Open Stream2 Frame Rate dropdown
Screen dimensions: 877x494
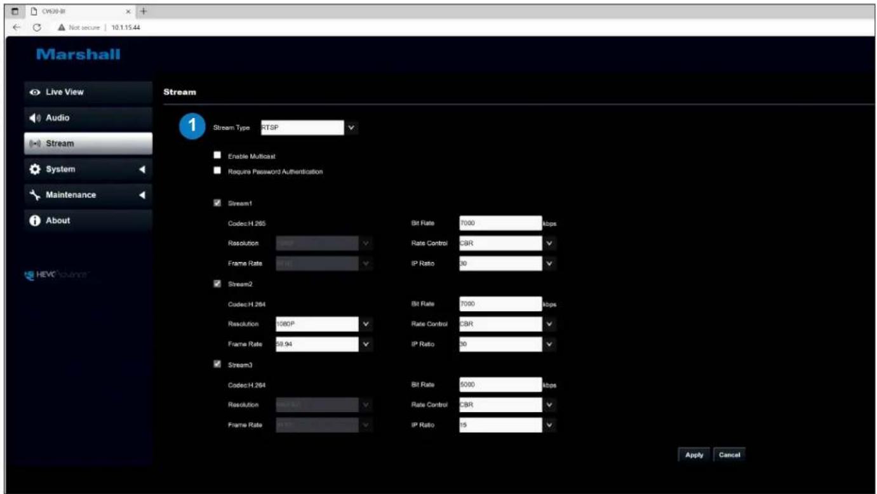click(x=323, y=344)
